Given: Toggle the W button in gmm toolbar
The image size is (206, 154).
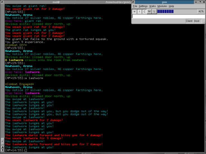Looking at the screenshot, I should [x=135, y=12].
